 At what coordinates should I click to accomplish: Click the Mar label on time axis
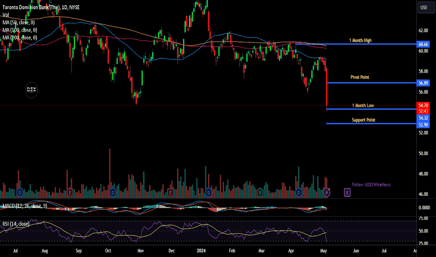coord(262,251)
